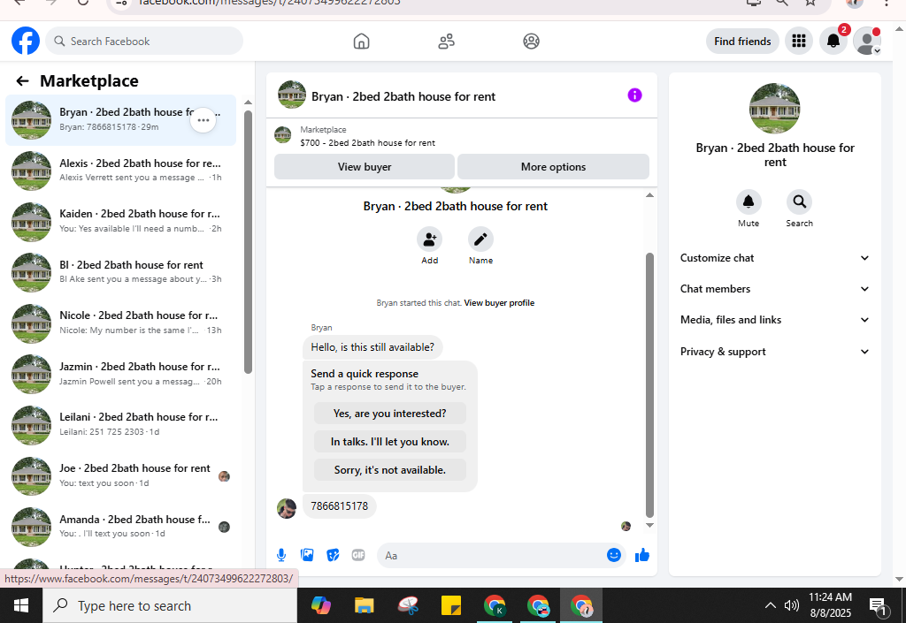
Task: Click the Find friends button
Action: [x=742, y=41]
